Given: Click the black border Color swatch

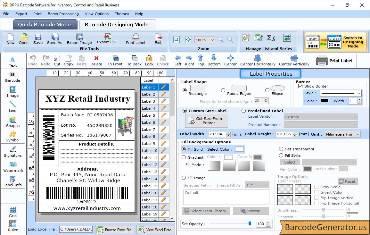Looking at the screenshot, I should [324, 101].
